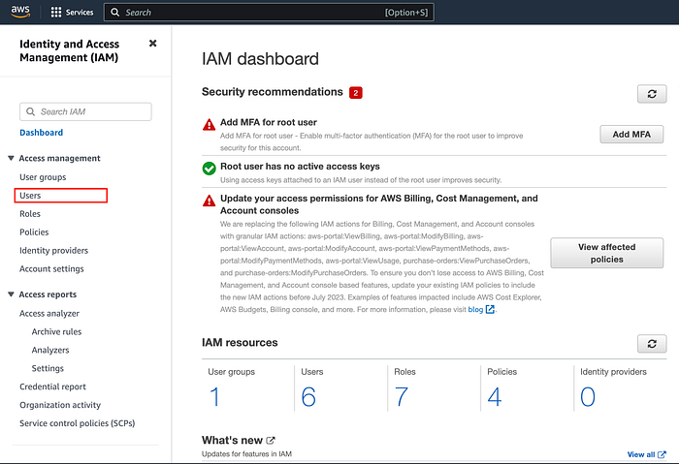
Task: Open Archive rules under Access analyzer
Action: point(56,331)
